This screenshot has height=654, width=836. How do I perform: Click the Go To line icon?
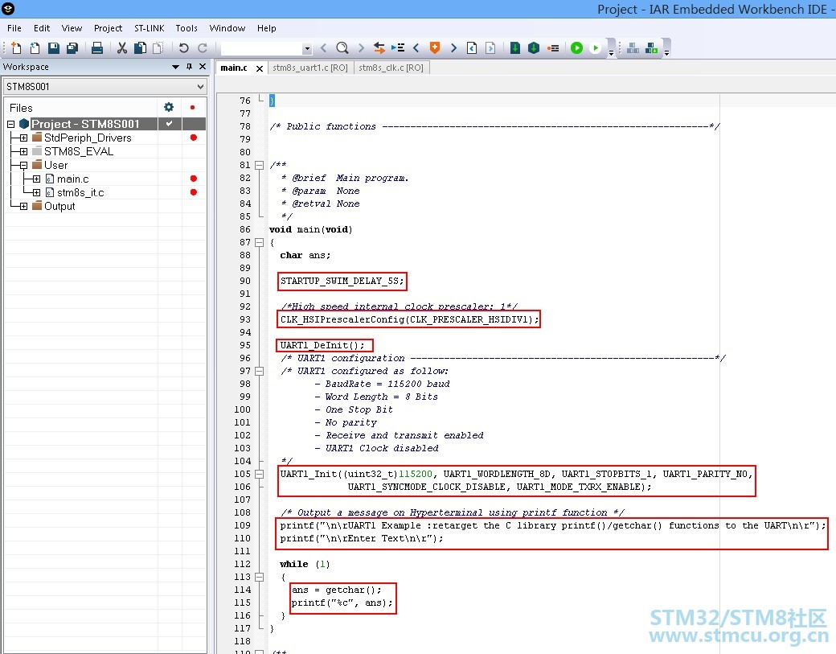coord(398,48)
